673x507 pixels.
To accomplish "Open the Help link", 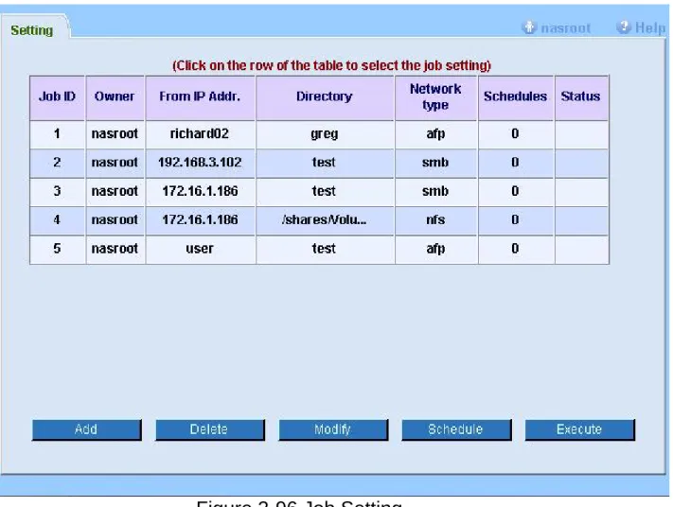I will coord(650,27).
